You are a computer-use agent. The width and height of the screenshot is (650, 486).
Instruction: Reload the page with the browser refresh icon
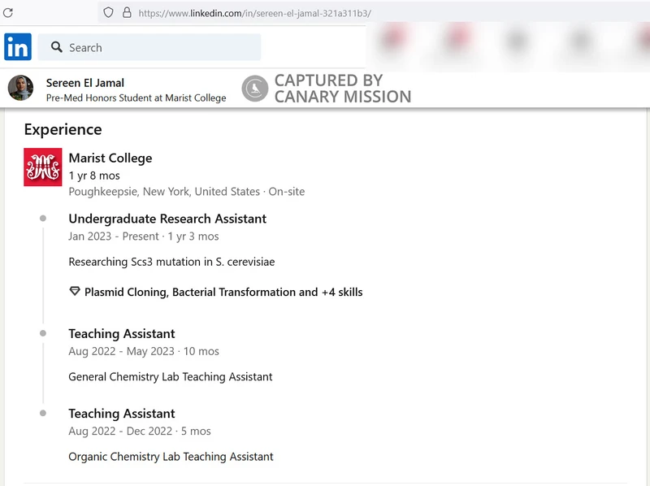tap(8, 13)
